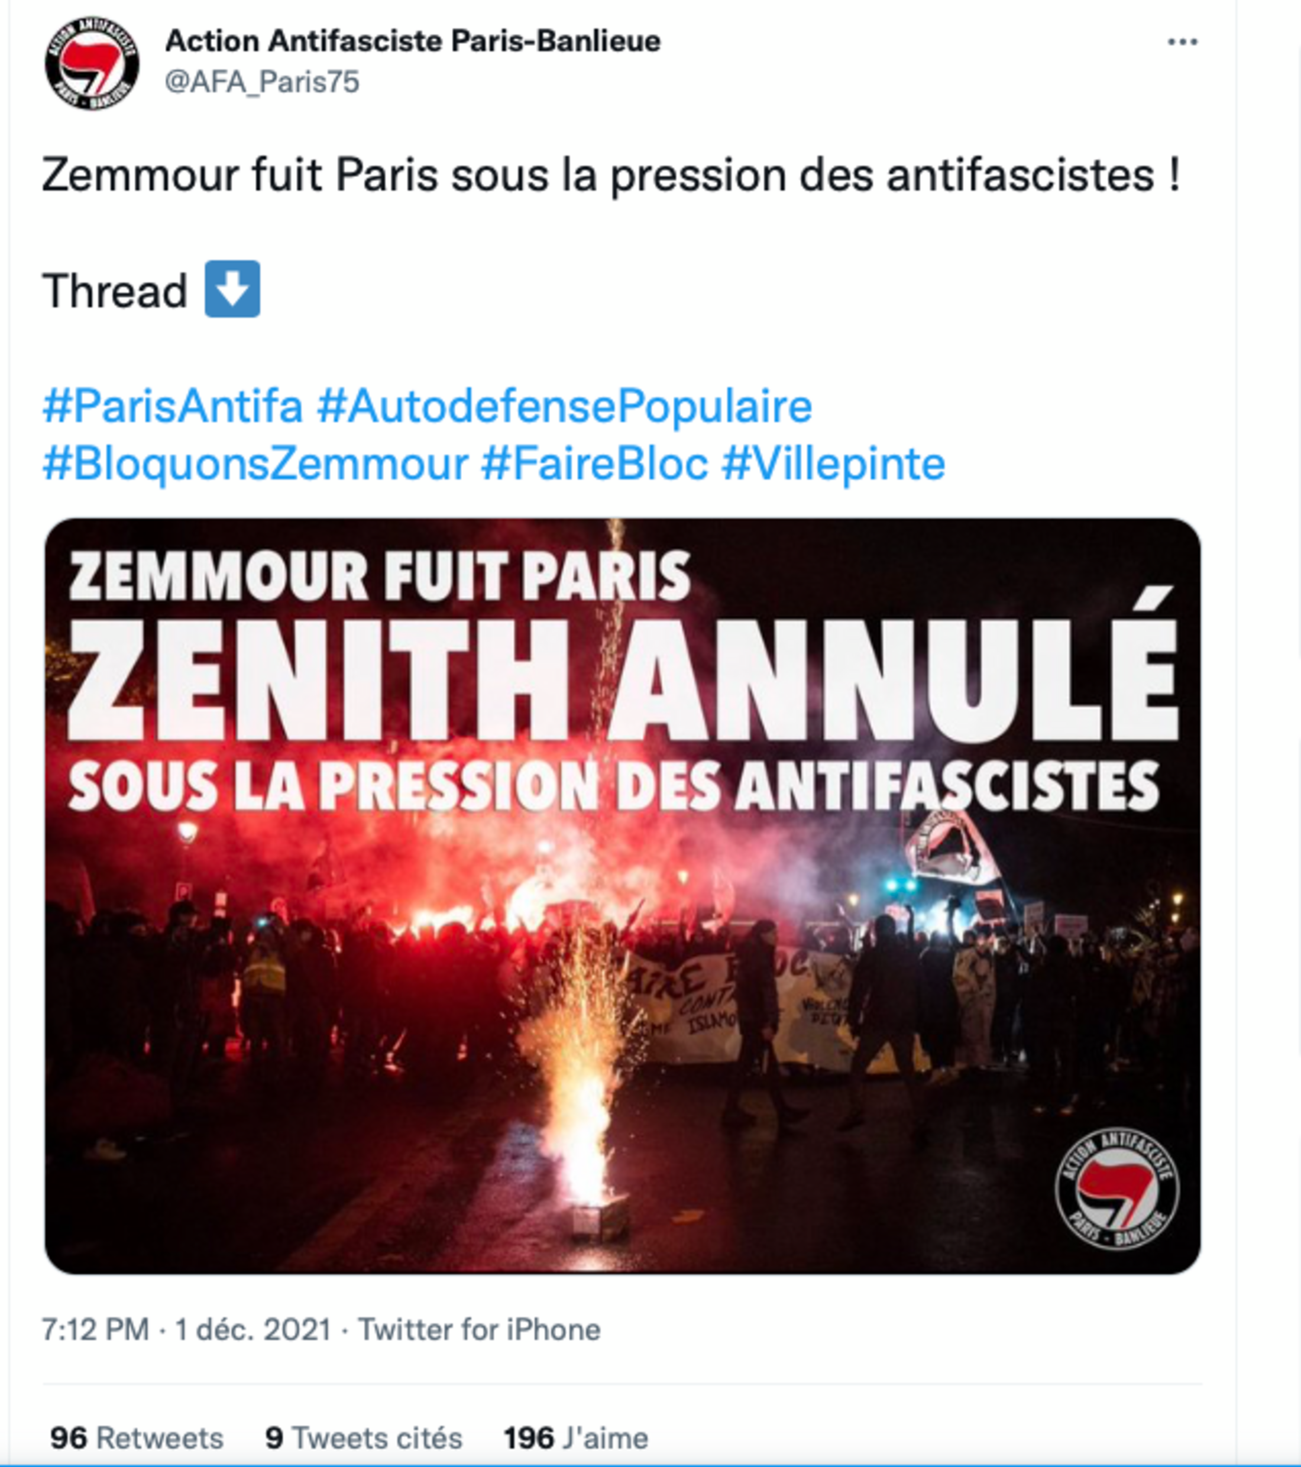Click the antifa logo in the photo's corner
The image size is (1301, 1467).
coord(1116,1189)
